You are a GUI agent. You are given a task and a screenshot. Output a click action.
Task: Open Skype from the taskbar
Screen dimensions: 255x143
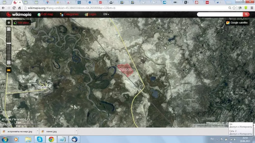[x=40, y=139]
